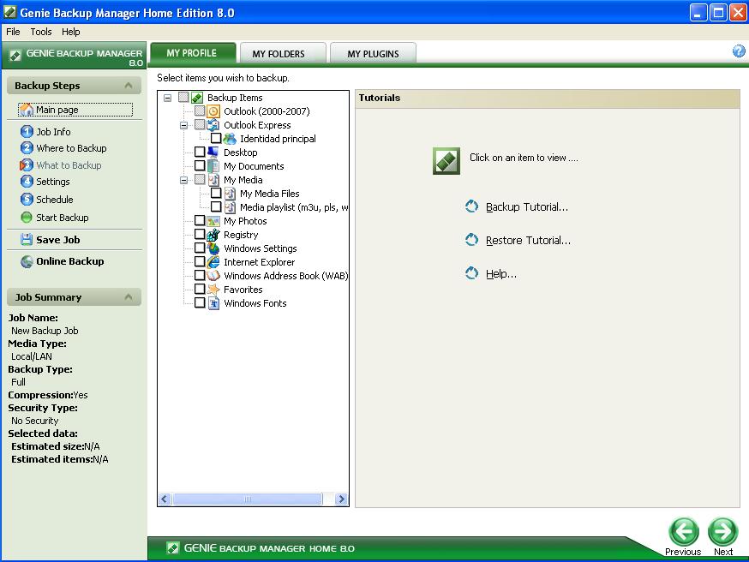749x562 pixels.
Task: Select the Internet Explorer checkbox
Action: click(x=200, y=261)
